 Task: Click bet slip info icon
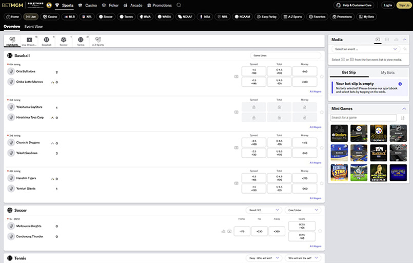[400, 84]
